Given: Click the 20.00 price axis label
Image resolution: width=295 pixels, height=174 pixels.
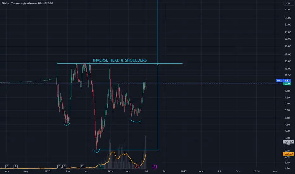Looking at the screenshot, I should 288,46.
